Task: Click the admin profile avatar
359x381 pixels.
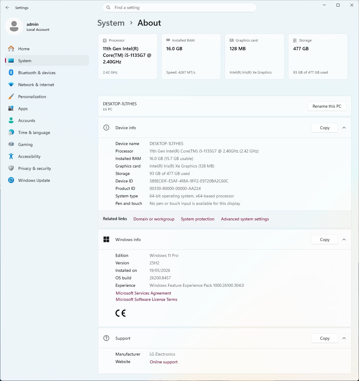Action: [14, 26]
